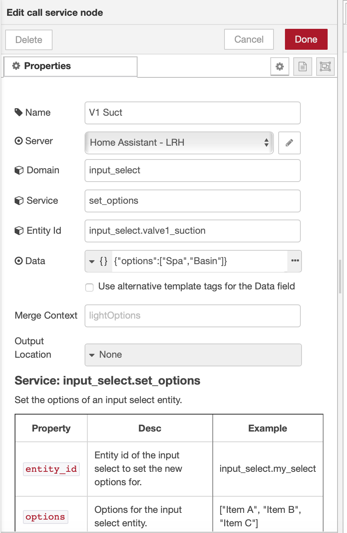Viewport: 347px width, 533px height.
Task: Open the Output Location dropdown
Action: pos(193,355)
